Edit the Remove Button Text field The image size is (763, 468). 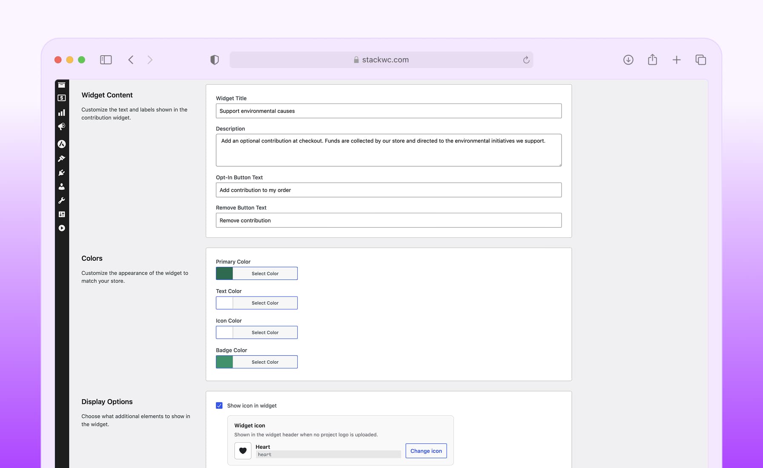389,220
